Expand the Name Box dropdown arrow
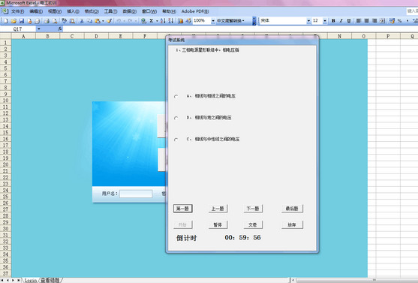 point(39,29)
